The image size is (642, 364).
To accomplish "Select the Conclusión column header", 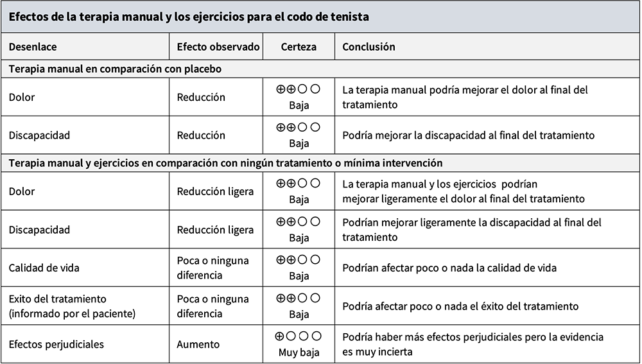I will click(369, 47).
